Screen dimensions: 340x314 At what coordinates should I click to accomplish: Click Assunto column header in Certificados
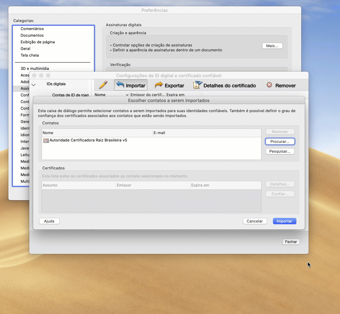tap(79, 185)
